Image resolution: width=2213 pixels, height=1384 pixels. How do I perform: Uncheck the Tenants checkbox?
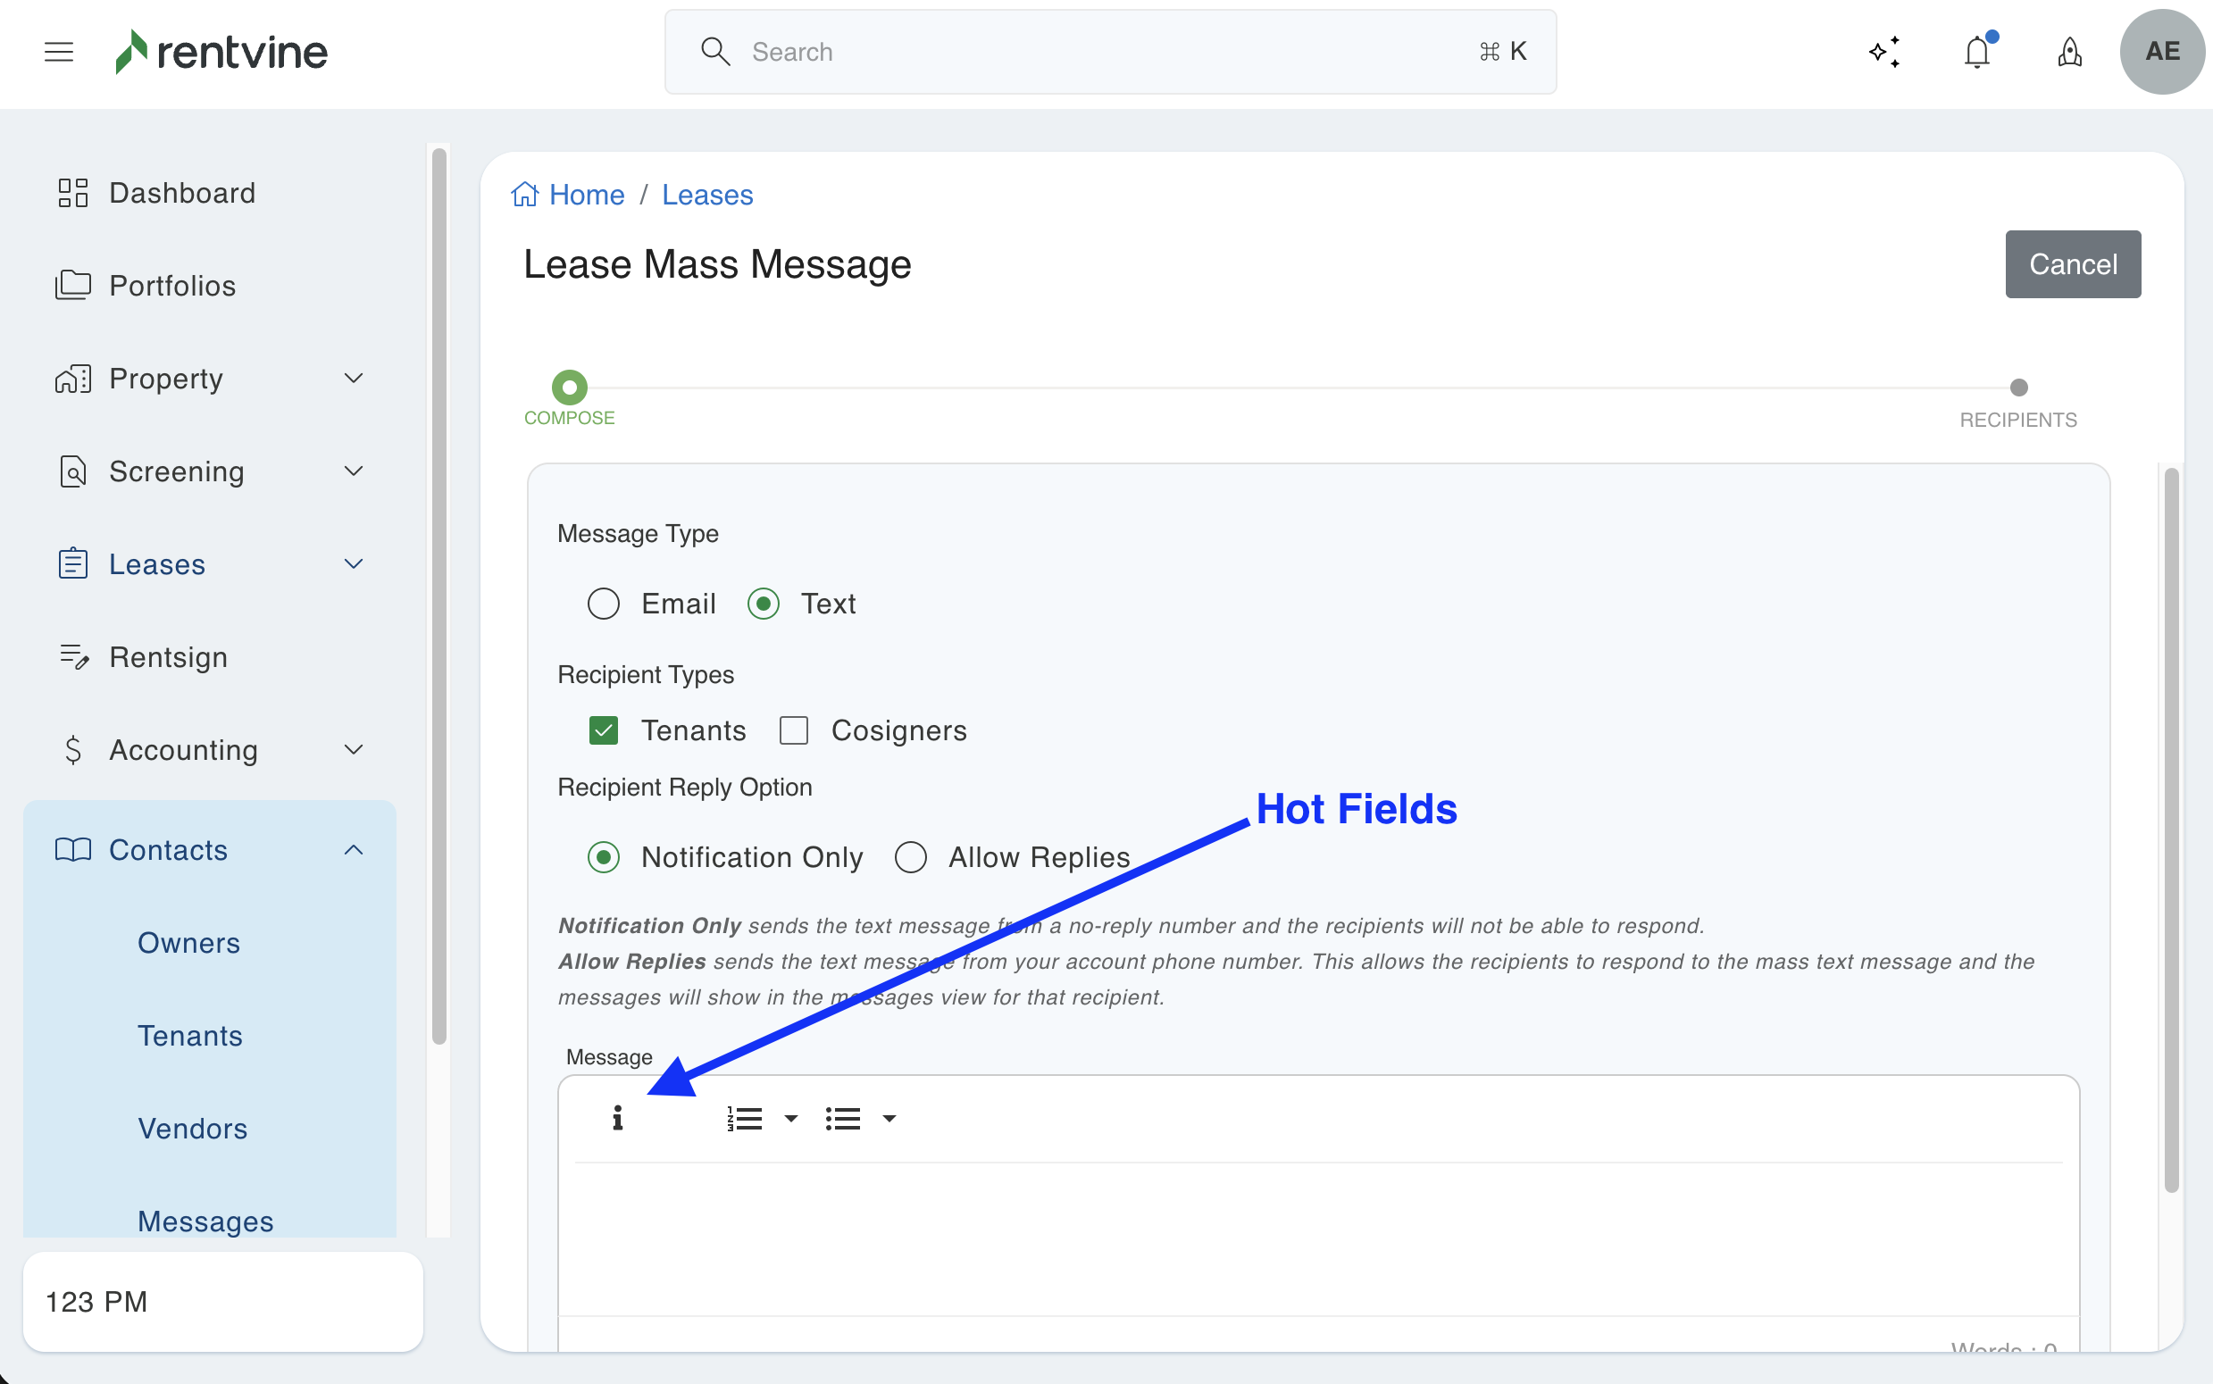pos(604,730)
